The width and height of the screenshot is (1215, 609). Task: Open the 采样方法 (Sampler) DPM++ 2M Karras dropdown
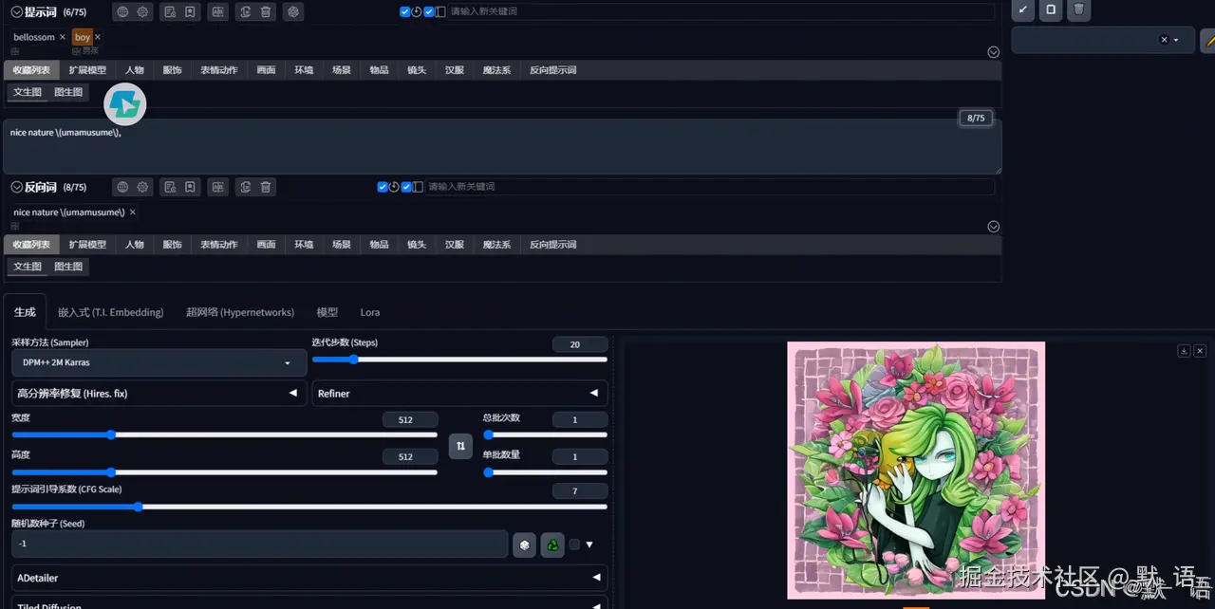tap(159, 362)
